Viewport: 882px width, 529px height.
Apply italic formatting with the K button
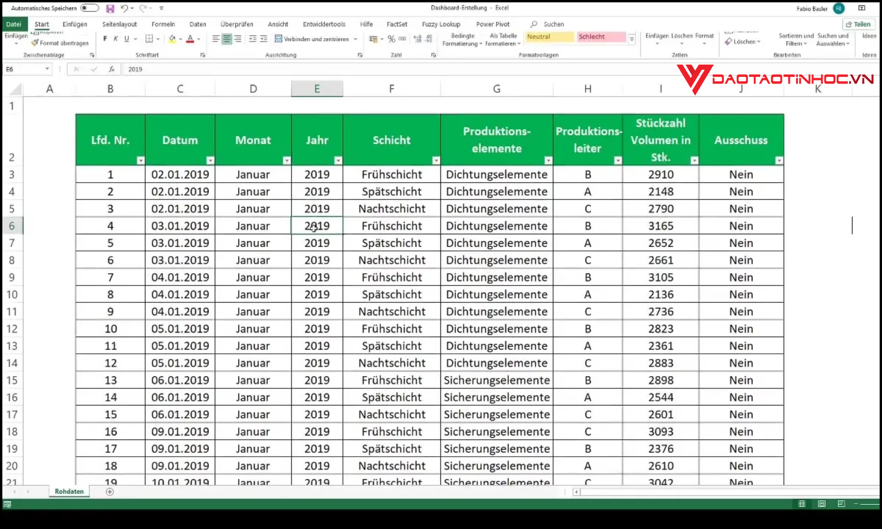tap(116, 39)
